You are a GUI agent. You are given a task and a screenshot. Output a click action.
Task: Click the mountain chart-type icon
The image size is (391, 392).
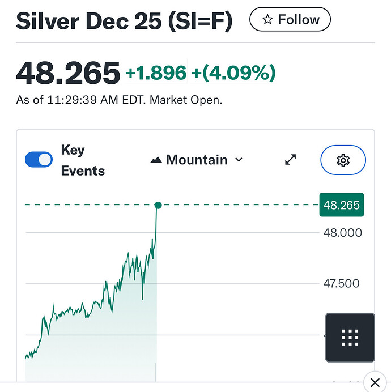point(156,160)
